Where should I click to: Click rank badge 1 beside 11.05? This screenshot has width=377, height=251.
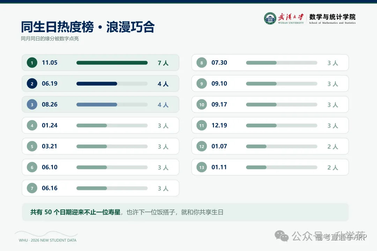coord(32,63)
